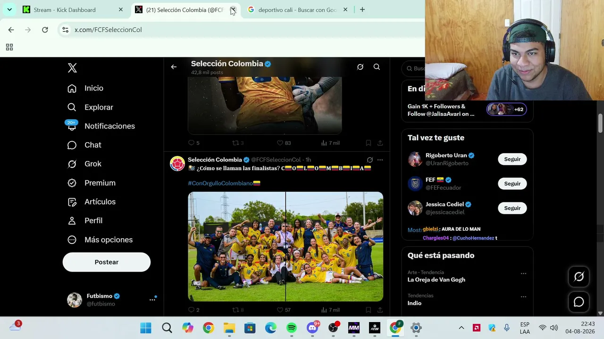
Task: Open Futbismo account menu dots
Action: pyautogui.click(x=152, y=299)
